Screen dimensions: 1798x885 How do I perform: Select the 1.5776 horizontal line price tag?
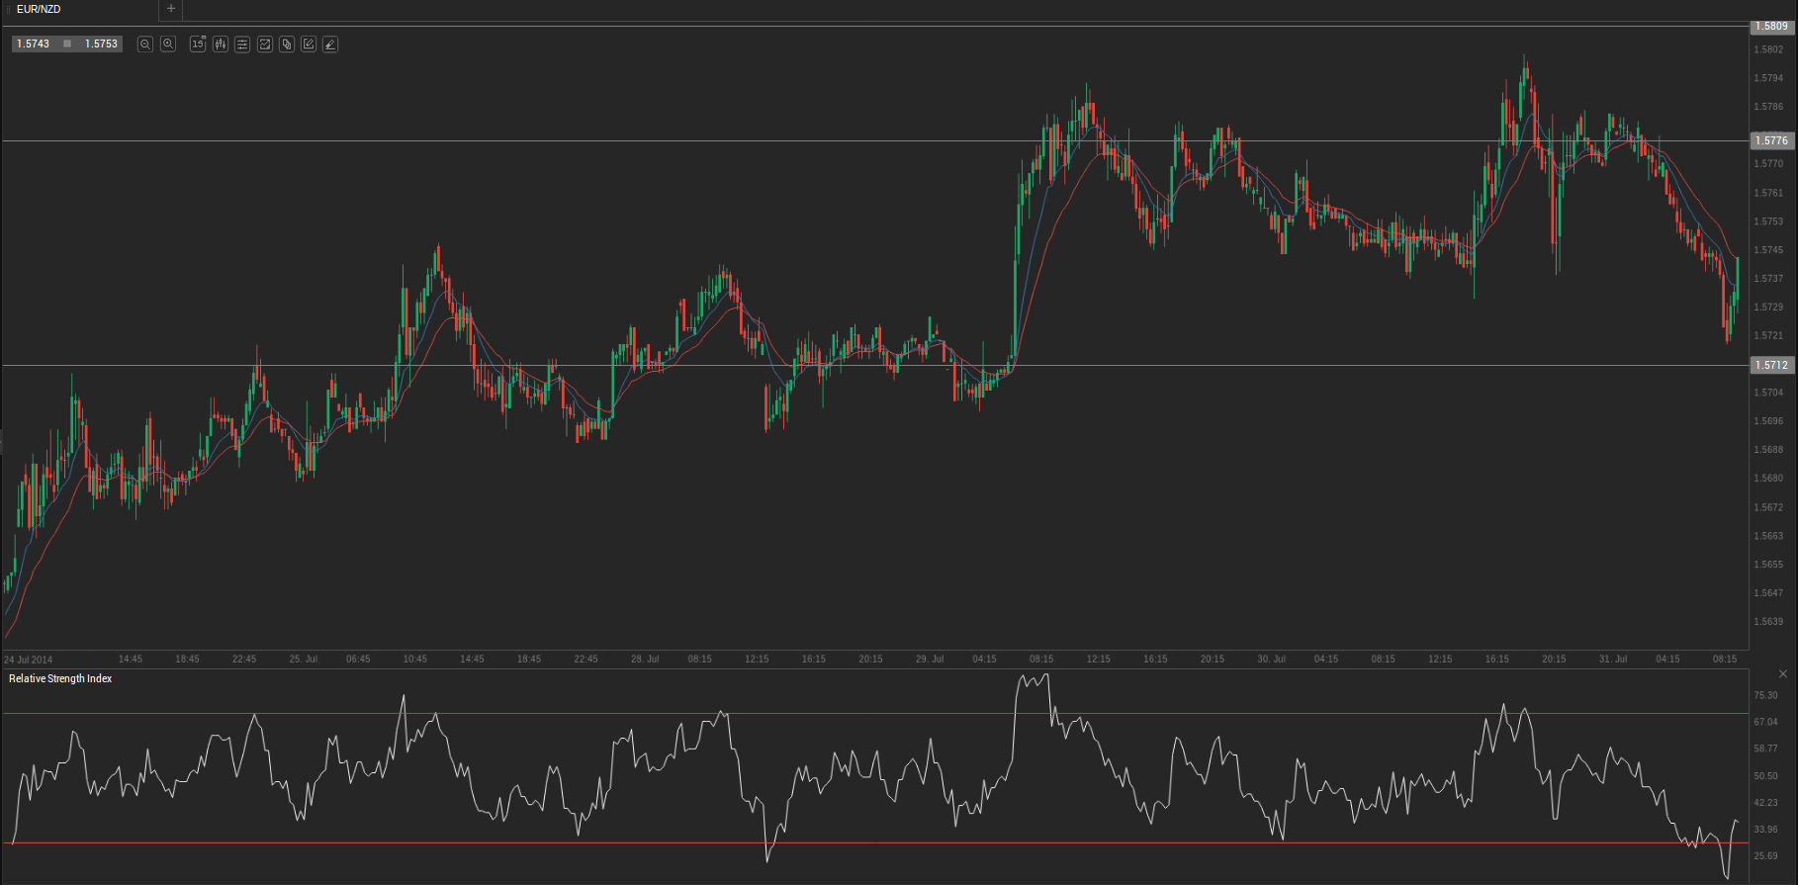(1770, 141)
